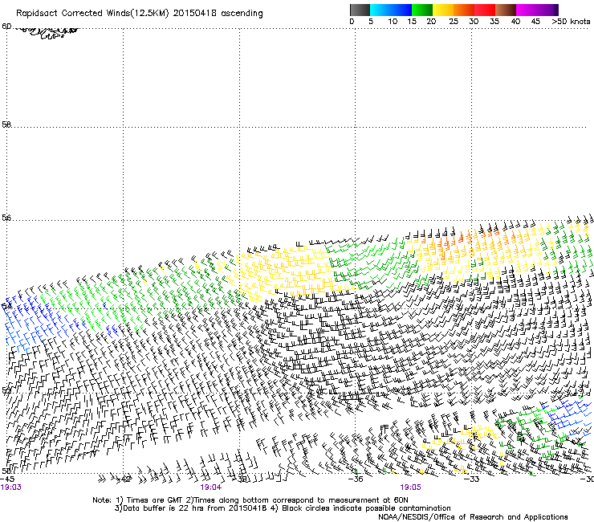Click the legend tick label '40'
This screenshot has width=594, height=522.
pyautogui.click(x=515, y=22)
